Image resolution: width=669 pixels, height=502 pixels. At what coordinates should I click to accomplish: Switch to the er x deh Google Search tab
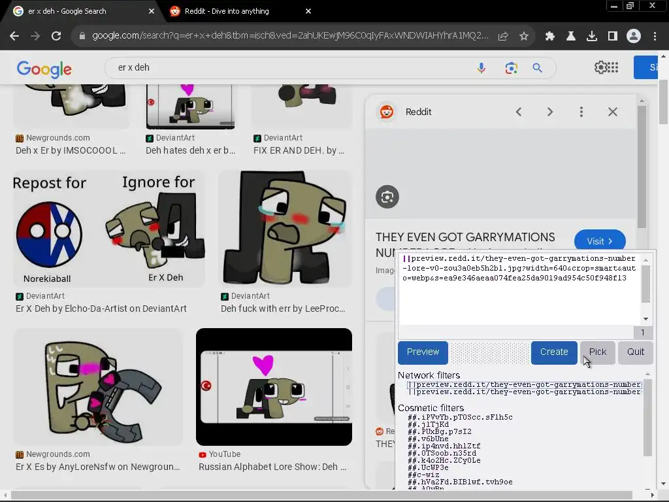82,11
